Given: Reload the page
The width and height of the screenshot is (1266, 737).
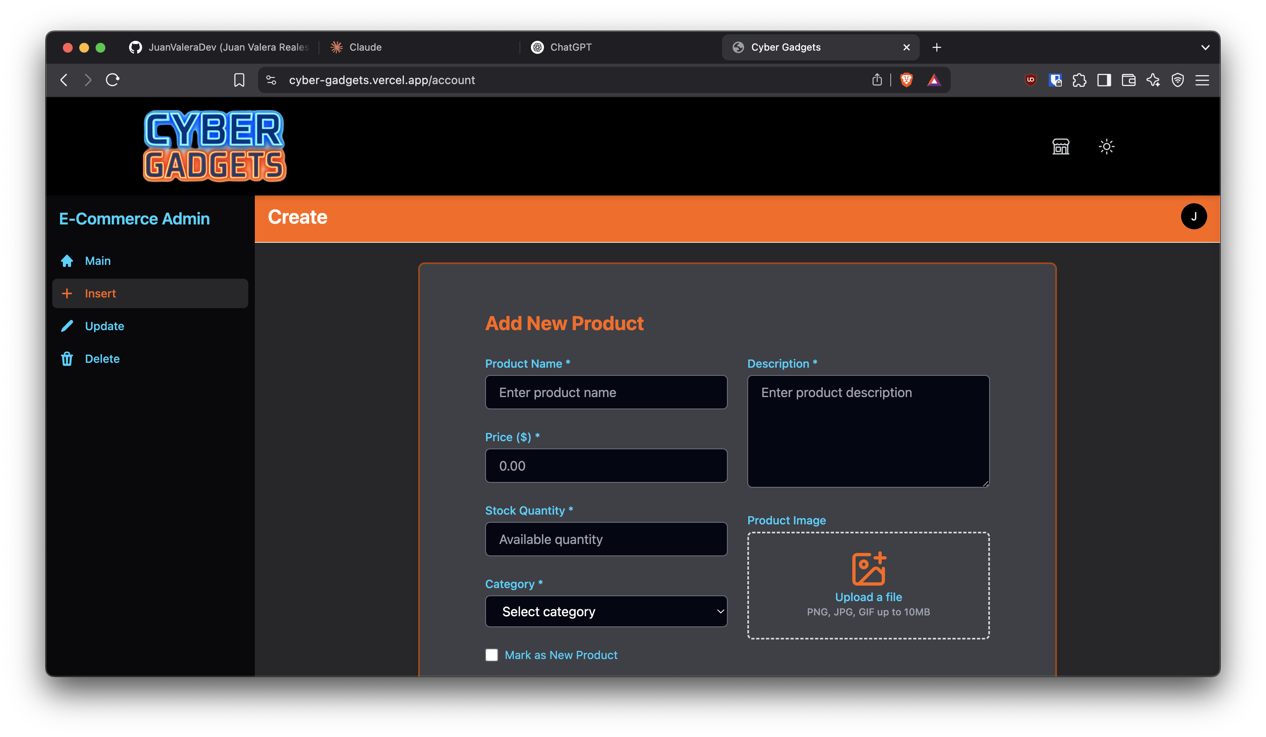Looking at the screenshot, I should [x=113, y=80].
